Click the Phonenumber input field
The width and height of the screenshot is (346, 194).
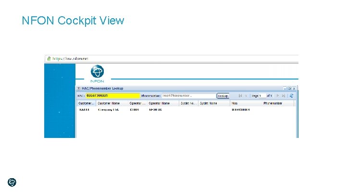[x=189, y=96]
